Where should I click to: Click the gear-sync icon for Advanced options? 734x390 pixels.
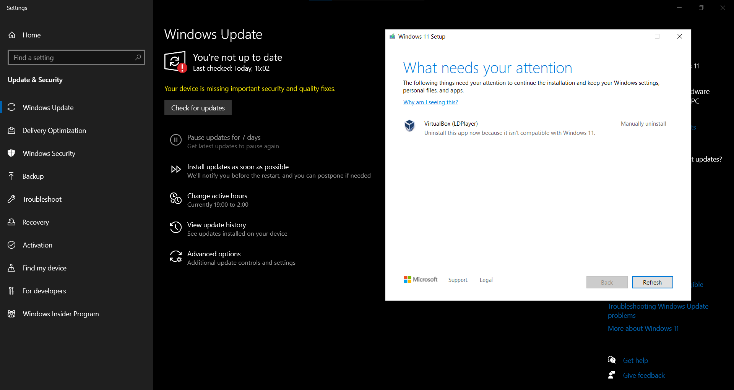pyautogui.click(x=175, y=256)
